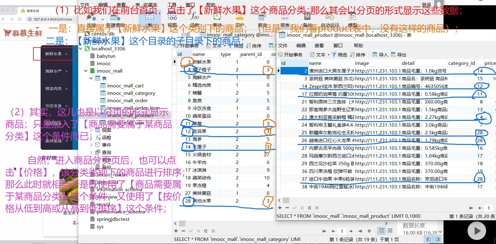Click Export (导出) in product window toolbar
Viewport: 496px width, 244px height.
point(399,55)
